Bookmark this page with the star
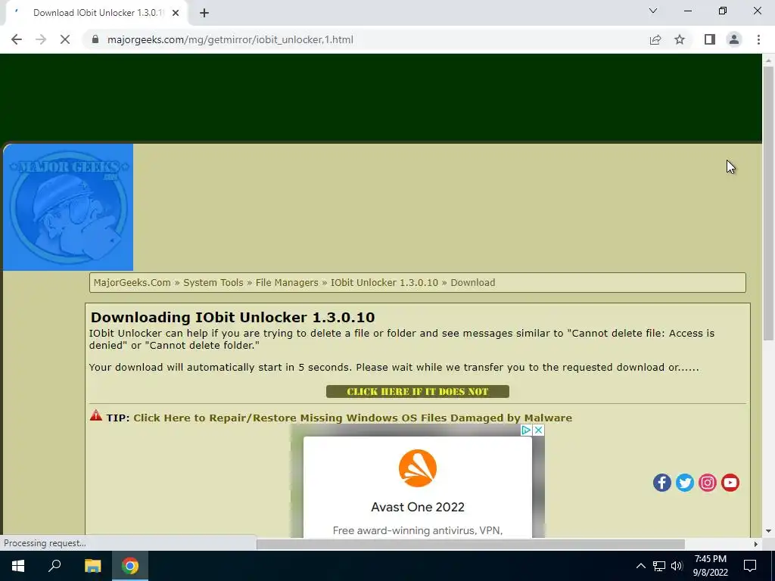Viewport: 775px width, 581px height. [680, 39]
